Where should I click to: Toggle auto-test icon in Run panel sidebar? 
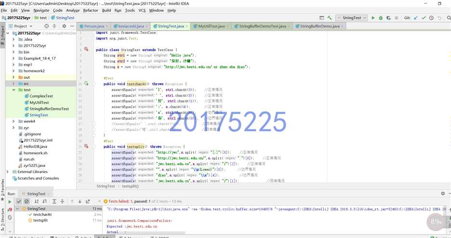pyautogui.click(x=10, y=218)
